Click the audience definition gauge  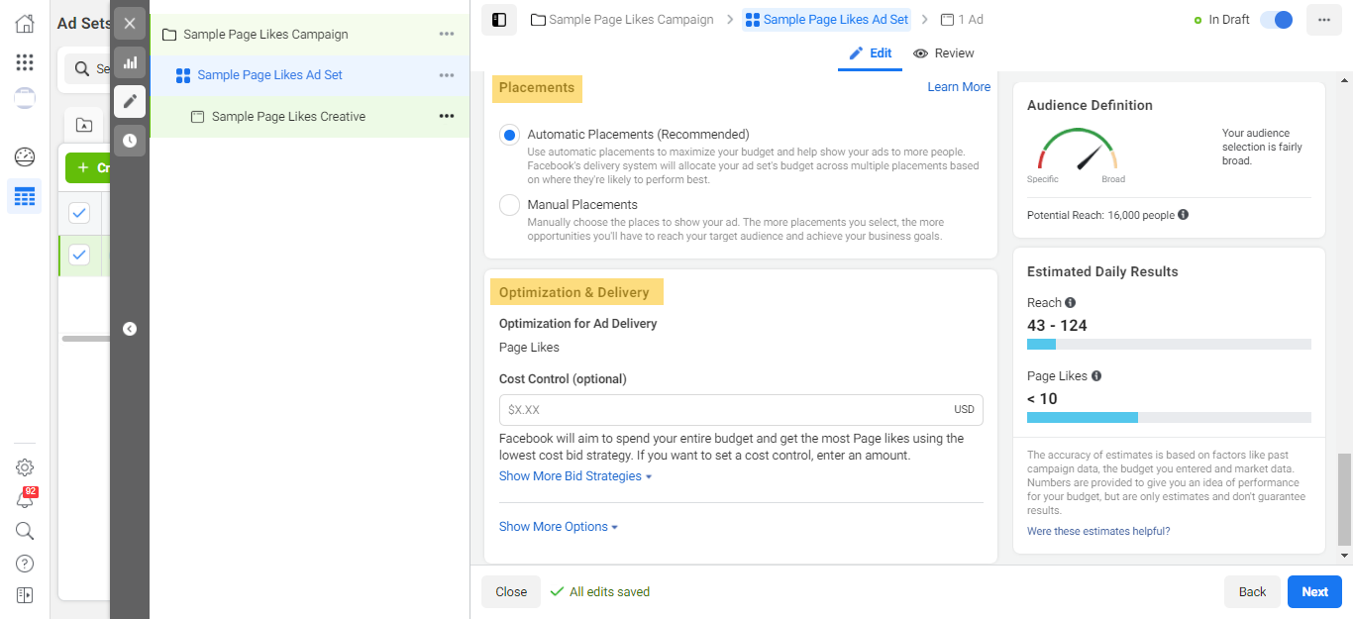(1078, 150)
